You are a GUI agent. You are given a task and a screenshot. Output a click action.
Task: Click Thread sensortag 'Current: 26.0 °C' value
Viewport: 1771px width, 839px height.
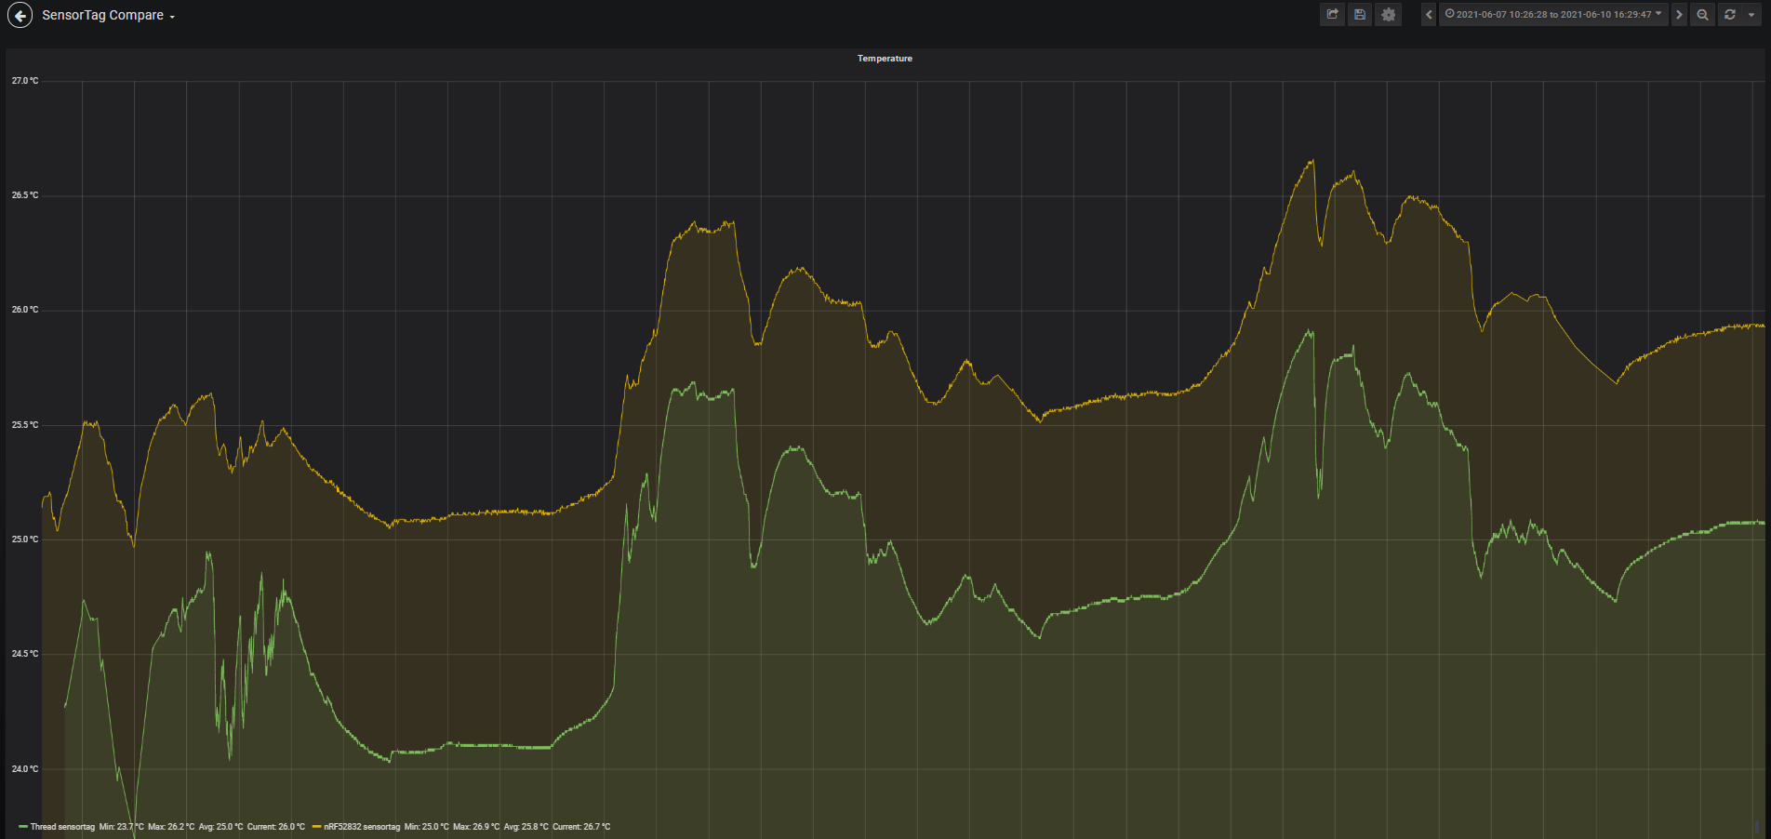pyautogui.click(x=275, y=827)
